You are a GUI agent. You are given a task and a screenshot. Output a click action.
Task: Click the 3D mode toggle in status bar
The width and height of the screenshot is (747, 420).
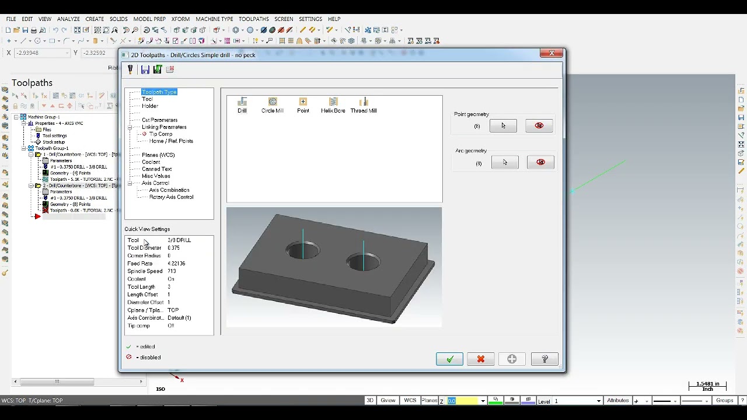pos(370,401)
